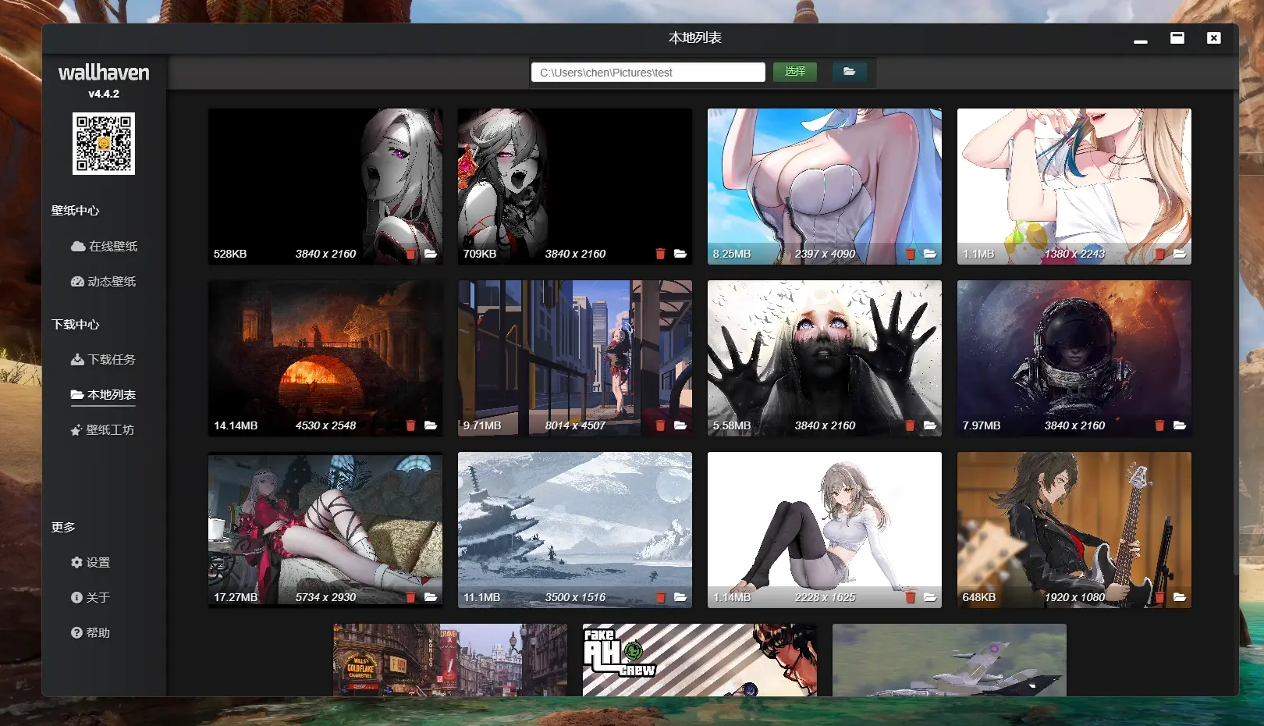
Task: Delete the 8.25MB wallpaper via trash icon
Action: [910, 254]
